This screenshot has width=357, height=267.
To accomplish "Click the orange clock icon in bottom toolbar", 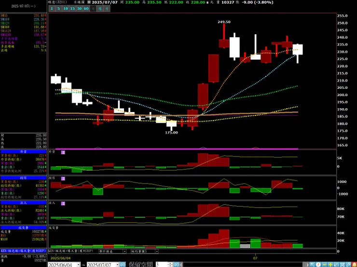I will [318, 265].
